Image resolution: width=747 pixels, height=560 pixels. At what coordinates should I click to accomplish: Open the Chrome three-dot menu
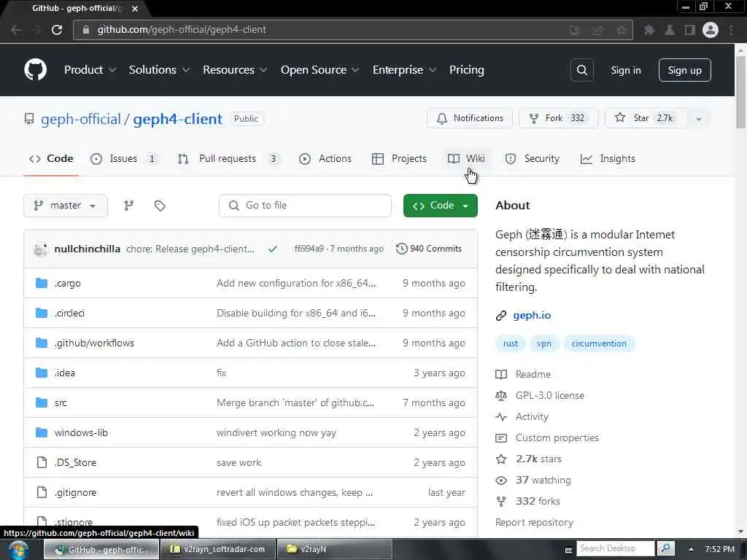click(x=731, y=30)
